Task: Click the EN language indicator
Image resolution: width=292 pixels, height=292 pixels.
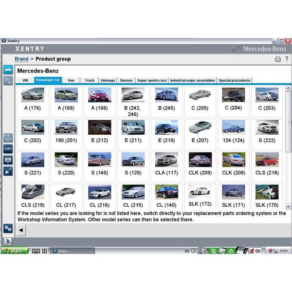Action: (x=187, y=251)
